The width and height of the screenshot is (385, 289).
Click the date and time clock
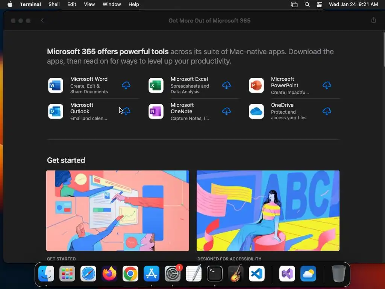(x=353, y=4)
